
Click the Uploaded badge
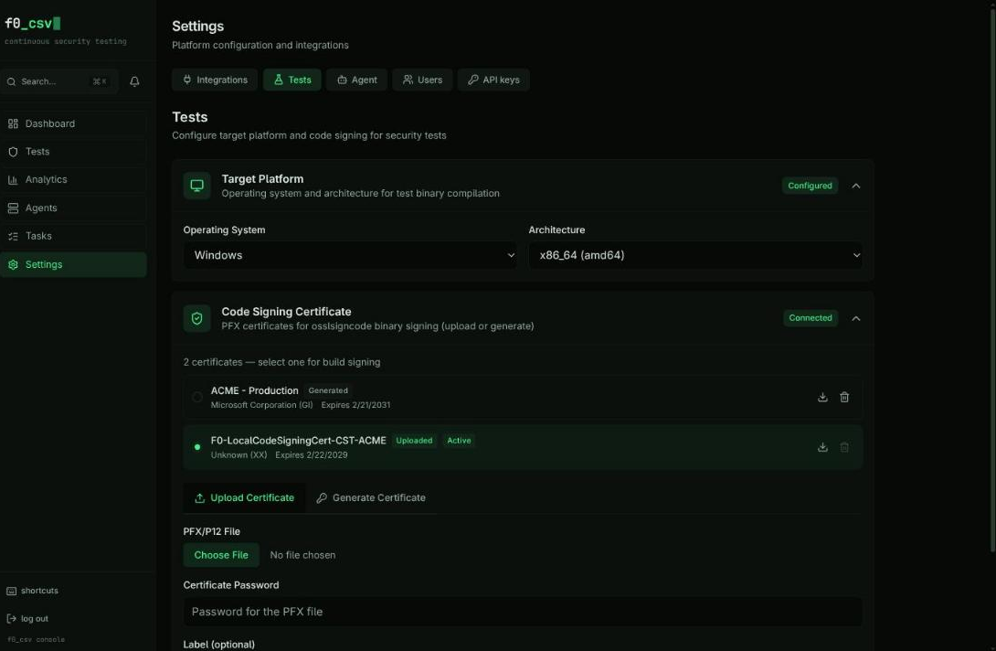414,441
